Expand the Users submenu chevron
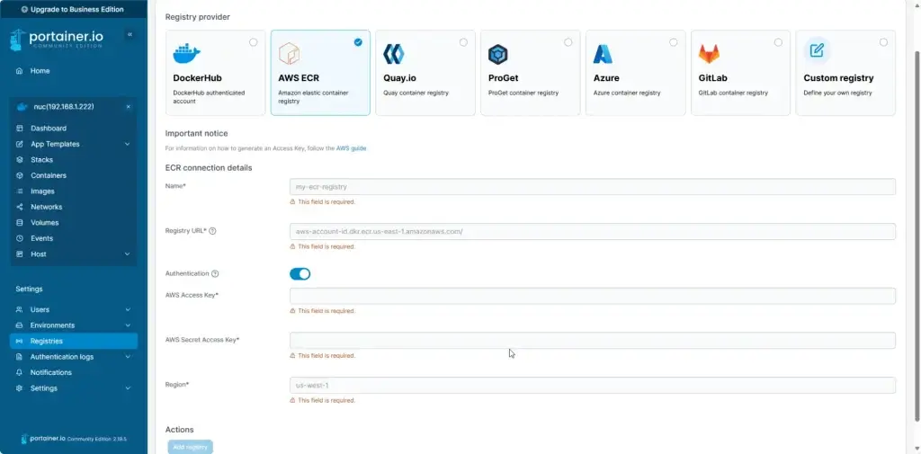 pyautogui.click(x=128, y=309)
